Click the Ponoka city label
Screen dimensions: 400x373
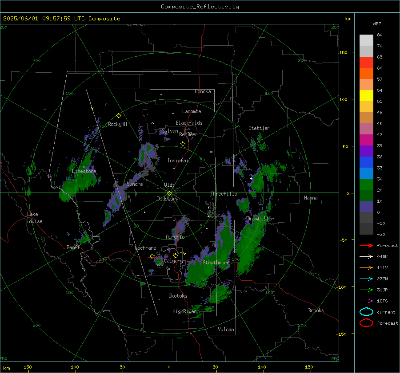pos(203,91)
